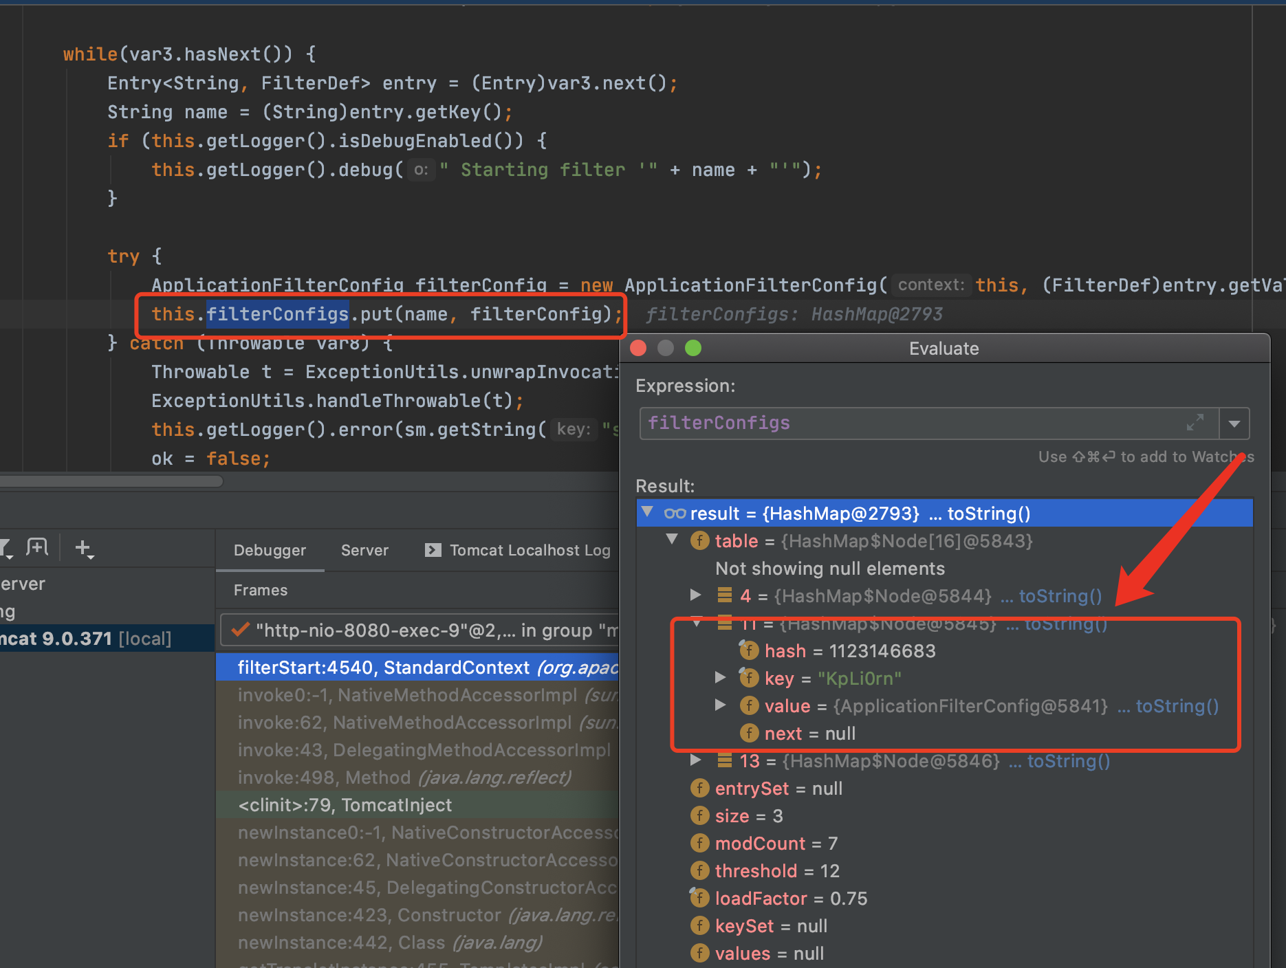Open the http-nio-8080-exec-9 thread selector

pos(419,630)
